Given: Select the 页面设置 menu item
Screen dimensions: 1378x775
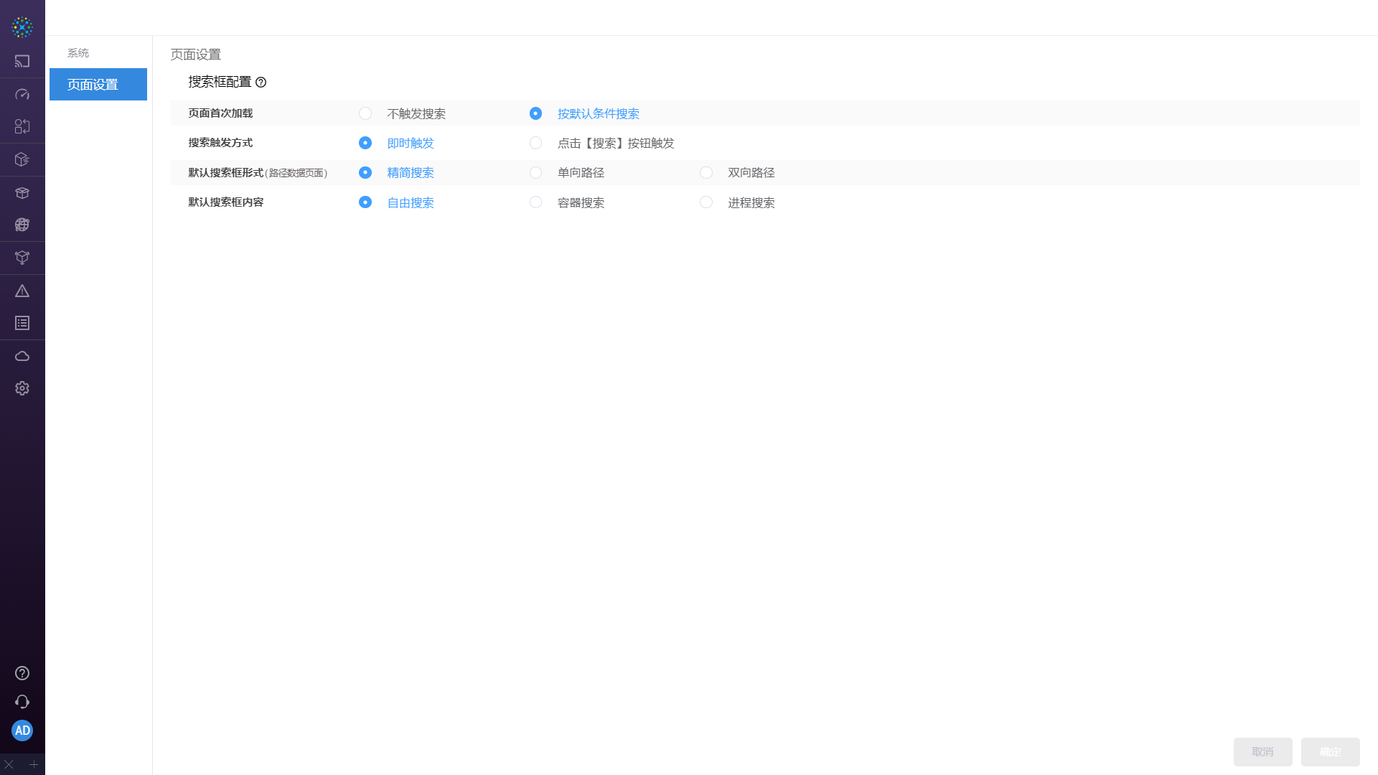Looking at the screenshot, I should pos(98,85).
